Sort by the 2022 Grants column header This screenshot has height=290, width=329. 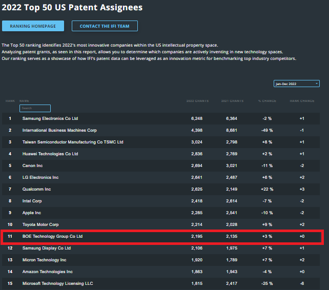click(197, 101)
